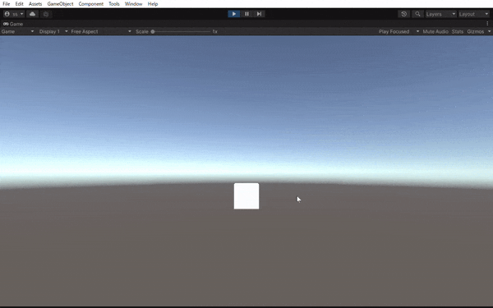This screenshot has width=493, height=308.
Task: Click the Step frame button
Action: [x=259, y=14]
